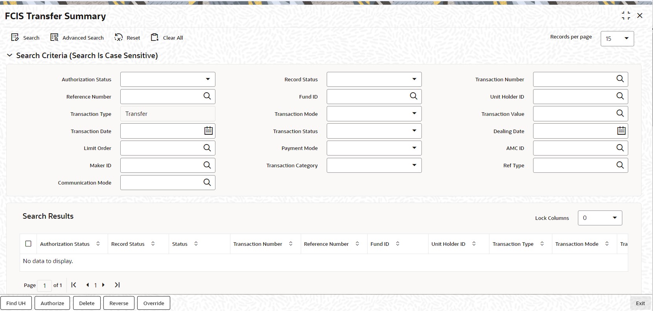Open Maker ID lookup
This screenshot has height=311, width=653.
(207, 165)
